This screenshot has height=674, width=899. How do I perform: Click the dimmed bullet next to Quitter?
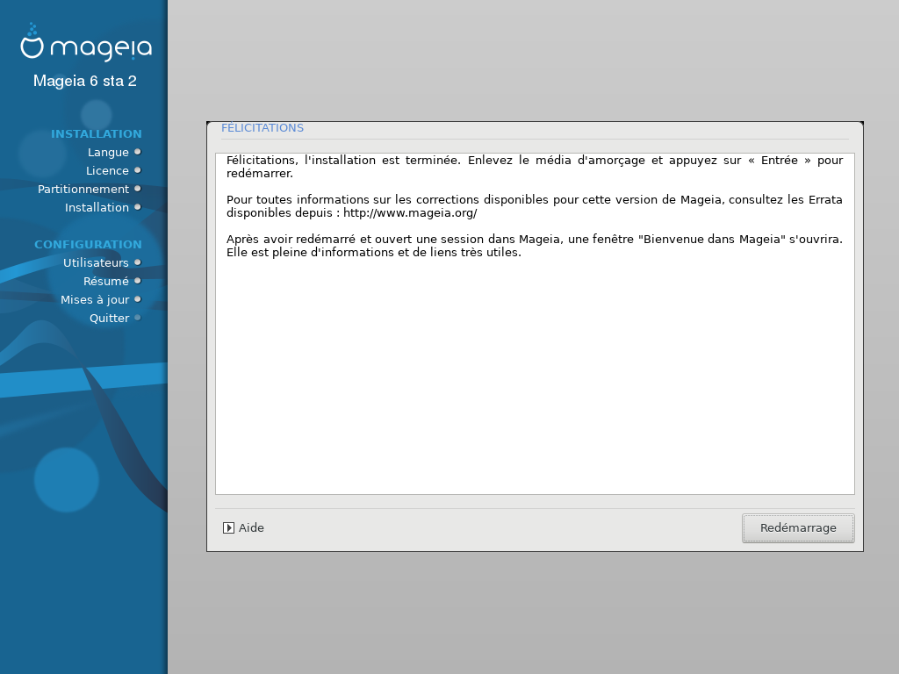138,318
